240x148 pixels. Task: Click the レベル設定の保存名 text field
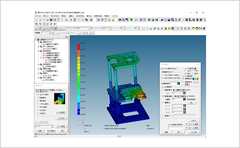tap(175, 128)
